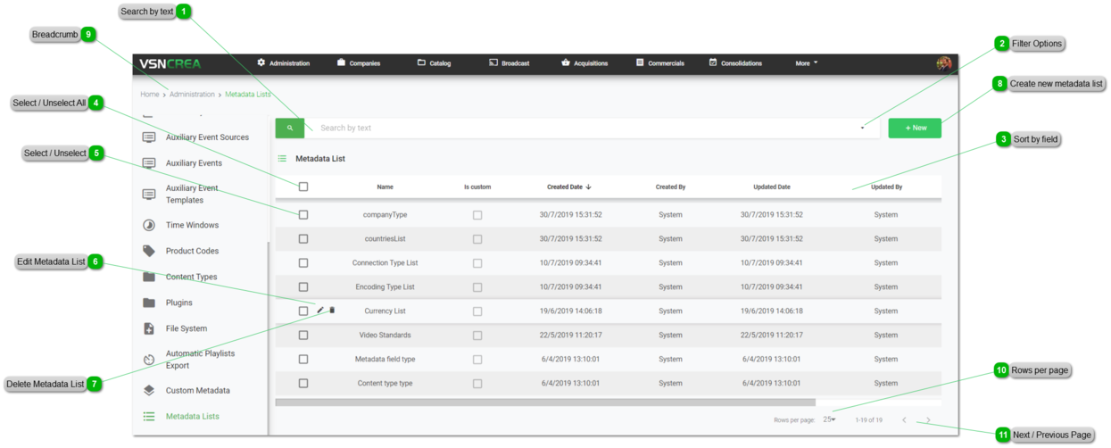The width and height of the screenshot is (1111, 448).
Task: Open rows per page dropdown
Action: point(829,420)
